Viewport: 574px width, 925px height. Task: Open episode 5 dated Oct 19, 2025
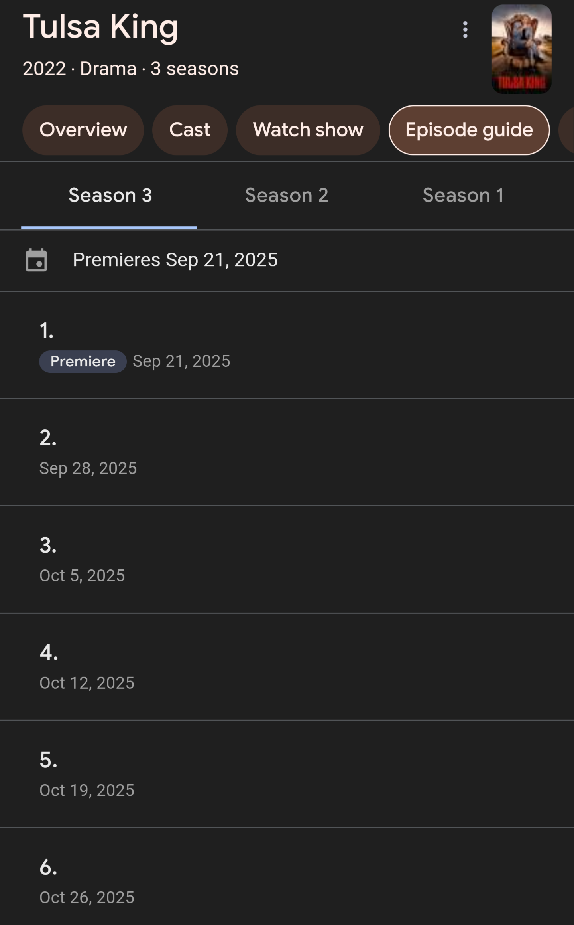point(287,774)
